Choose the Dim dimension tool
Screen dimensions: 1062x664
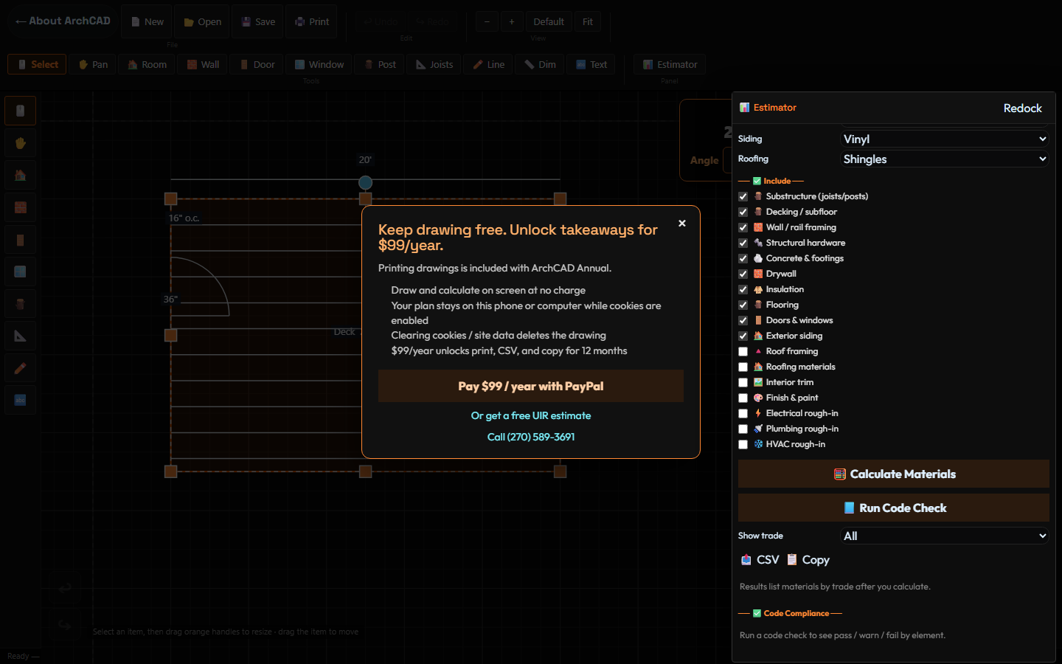pos(540,64)
